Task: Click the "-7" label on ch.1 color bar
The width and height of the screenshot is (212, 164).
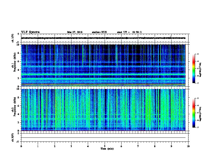Action: click(x=198, y=83)
